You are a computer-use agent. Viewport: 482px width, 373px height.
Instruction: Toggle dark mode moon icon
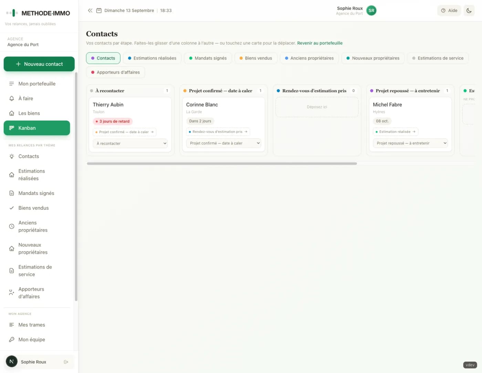tap(469, 11)
